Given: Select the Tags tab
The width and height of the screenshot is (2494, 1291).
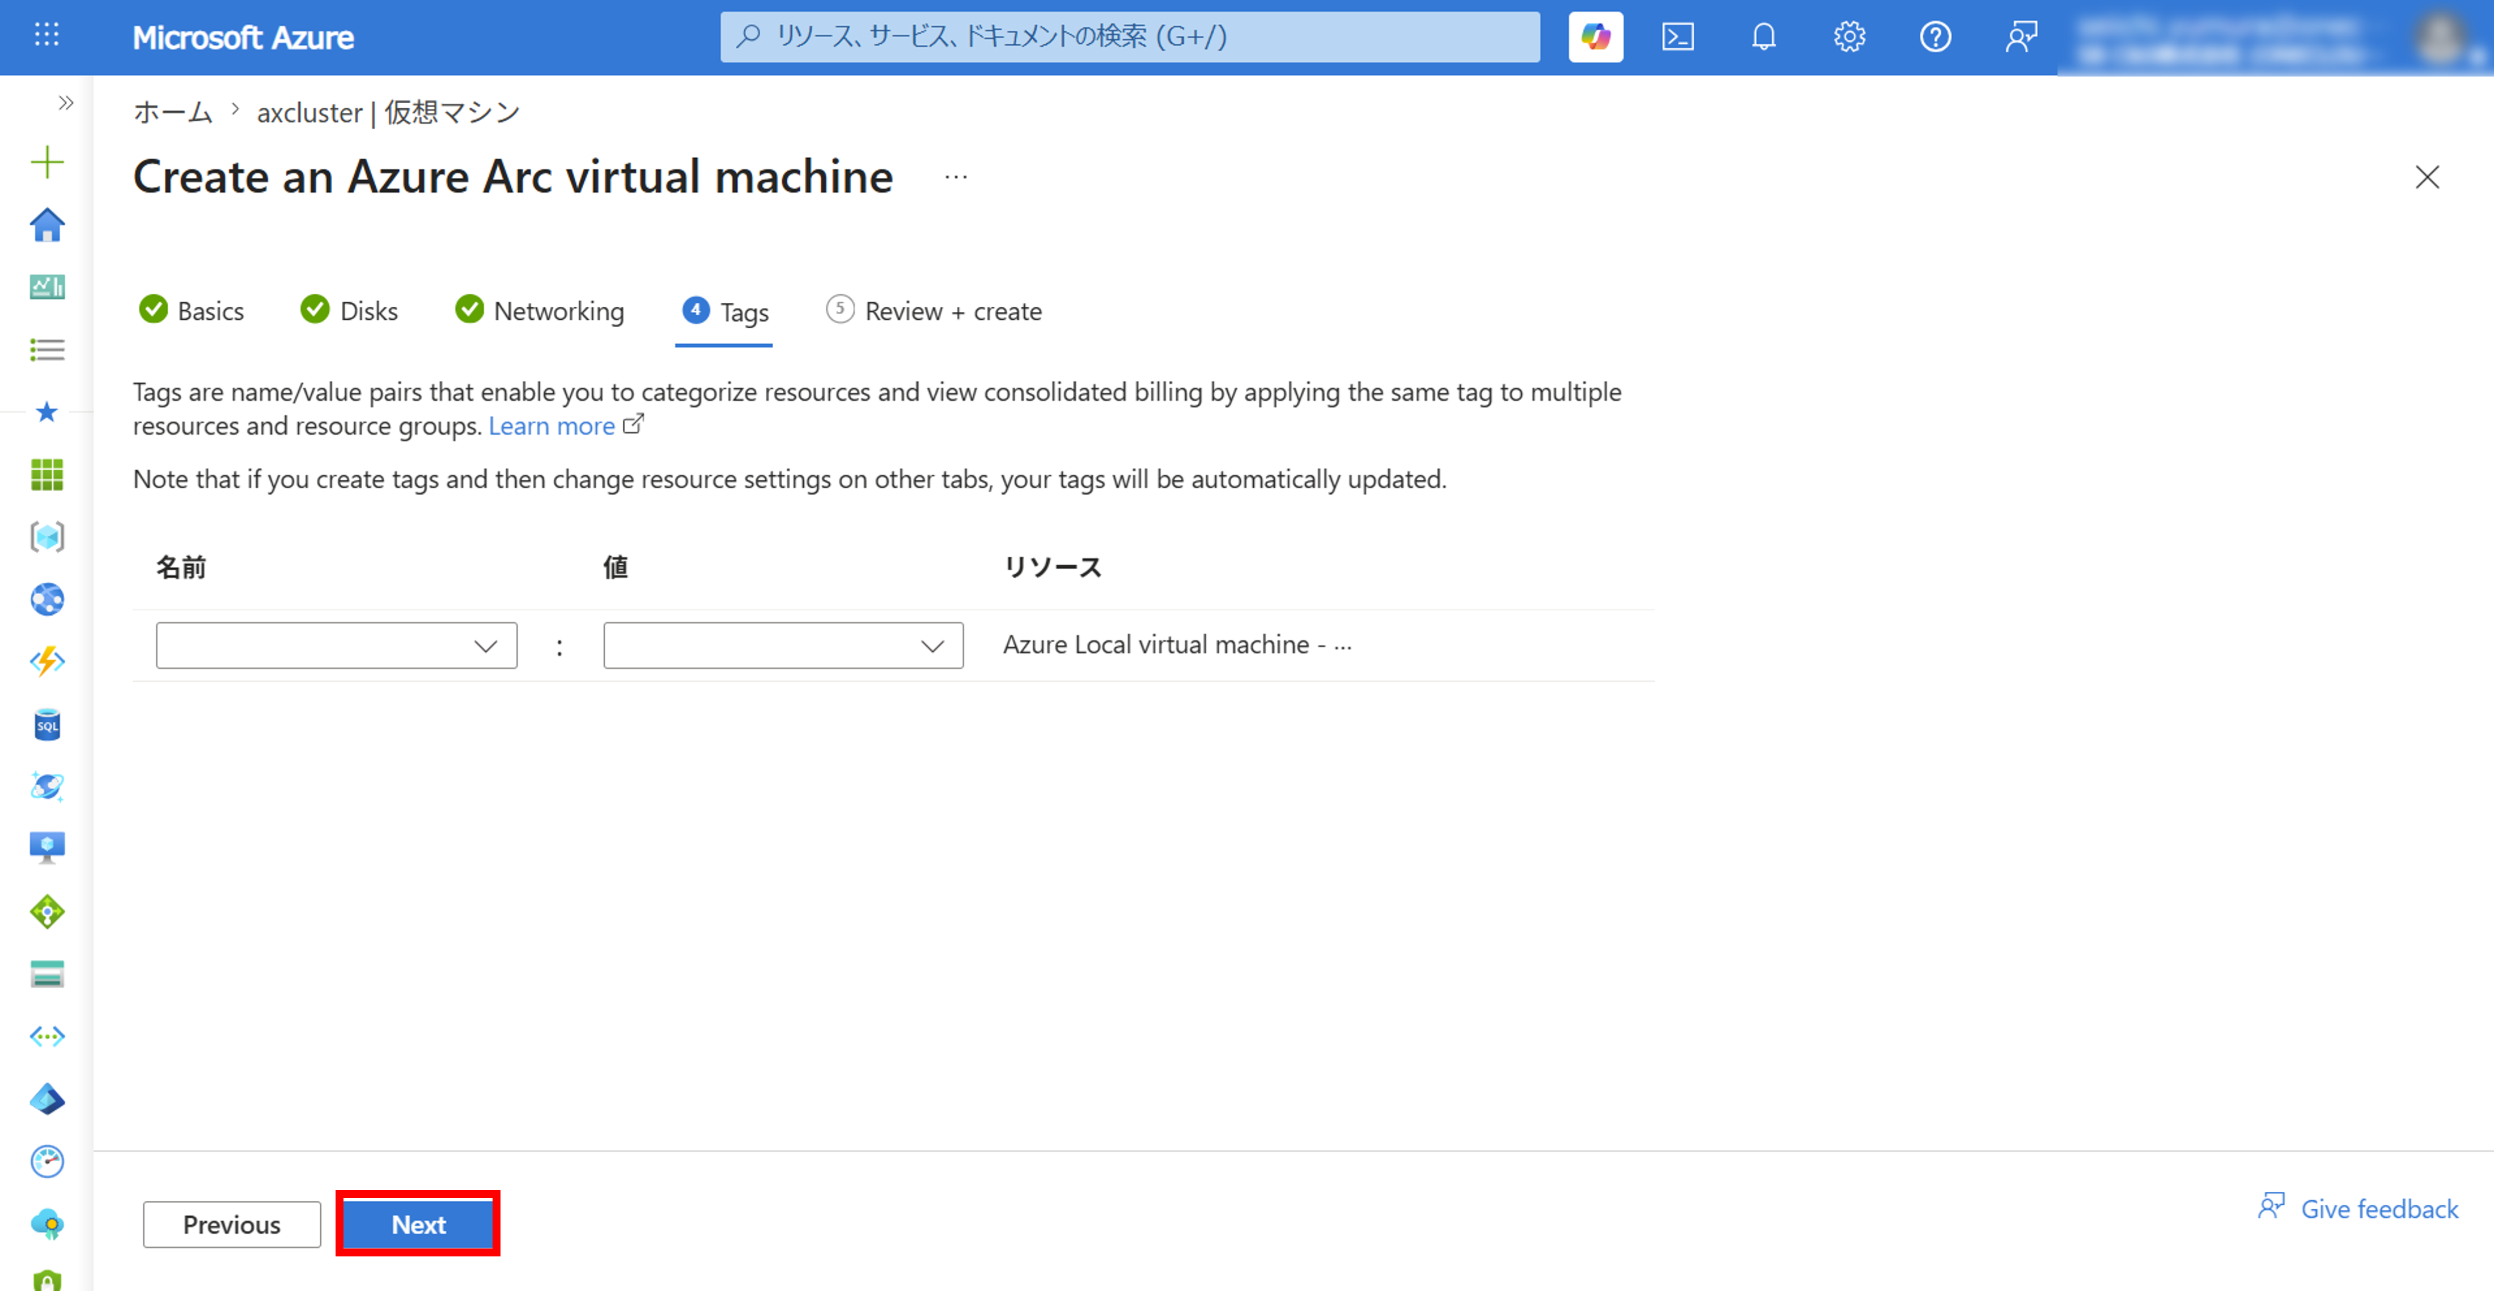Looking at the screenshot, I should [x=725, y=312].
